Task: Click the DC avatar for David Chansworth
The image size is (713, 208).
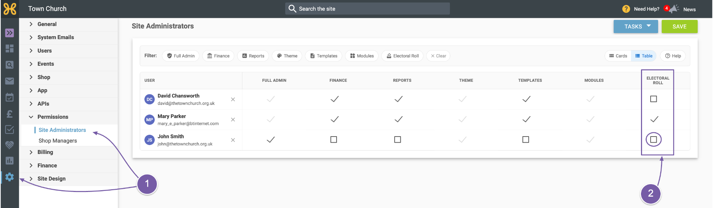Action: [149, 100]
